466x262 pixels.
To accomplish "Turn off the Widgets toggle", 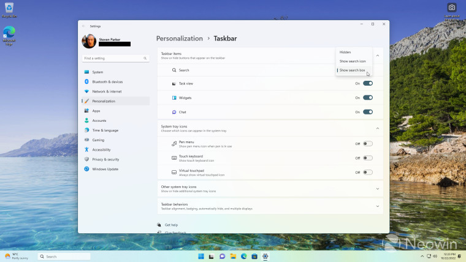I will click(x=368, y=97).
